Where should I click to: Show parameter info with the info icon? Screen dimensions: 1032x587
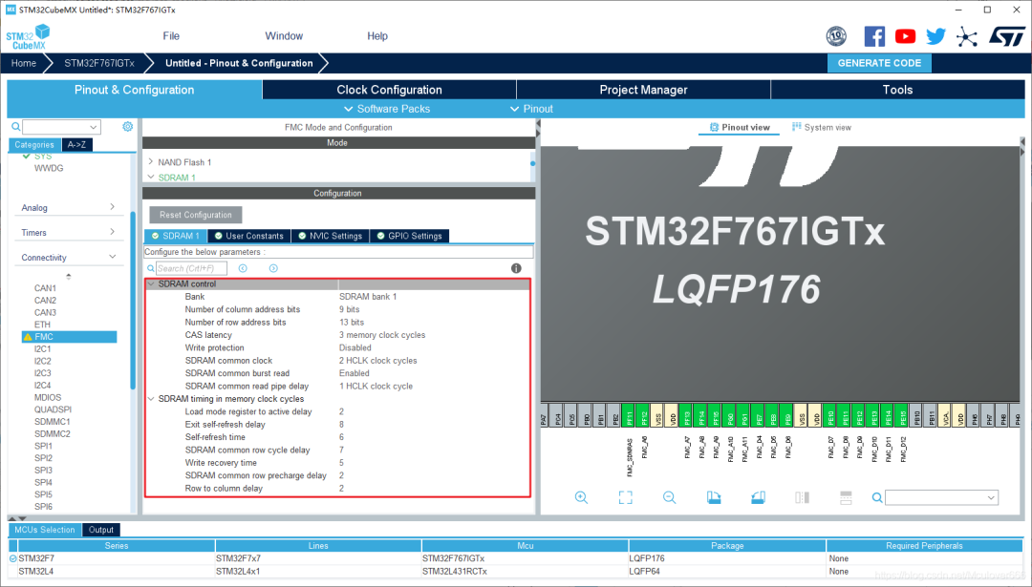point(516,268)
